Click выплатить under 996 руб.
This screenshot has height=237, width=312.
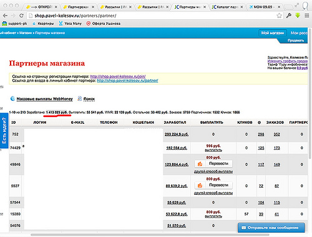[x=213, y=150]
